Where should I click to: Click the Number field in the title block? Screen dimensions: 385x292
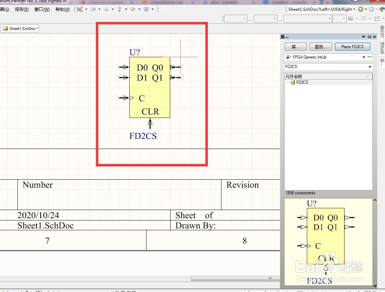tap(38, 185)
